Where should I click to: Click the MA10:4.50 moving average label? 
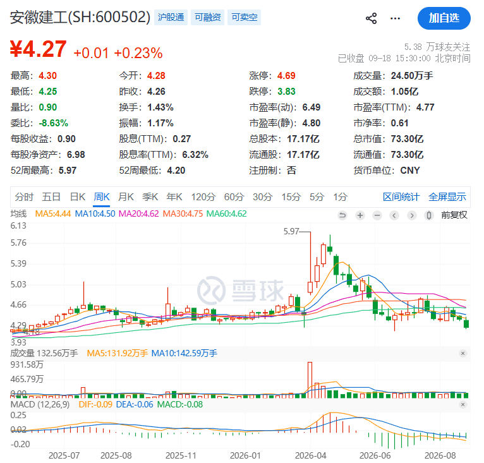coord(95,214)
